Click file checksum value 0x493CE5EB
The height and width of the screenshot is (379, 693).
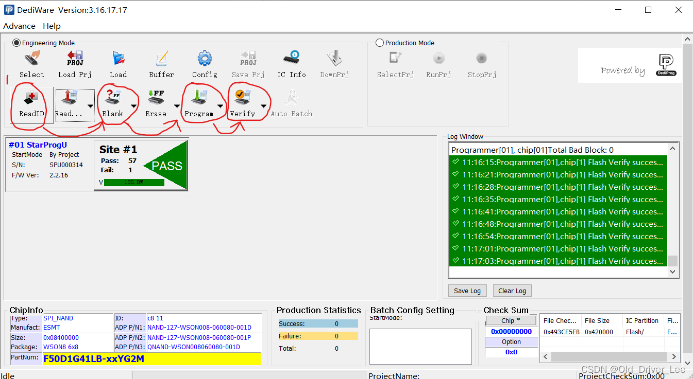tap(561, 332)
